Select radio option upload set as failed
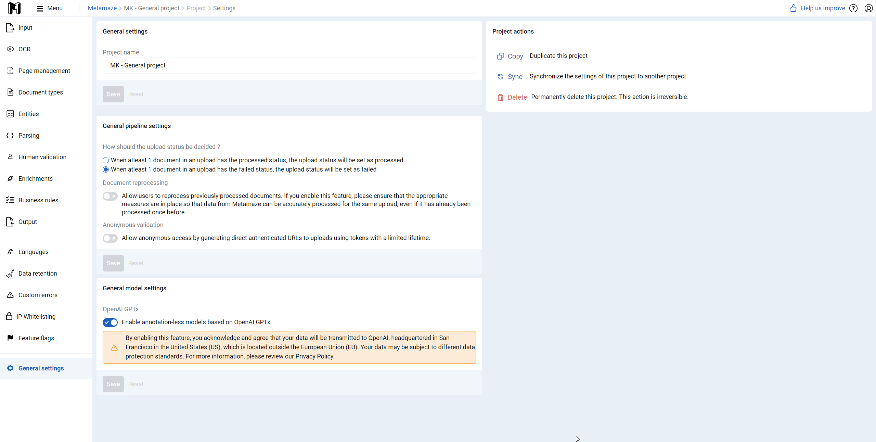The image size is (876, 442). point(106,169)
